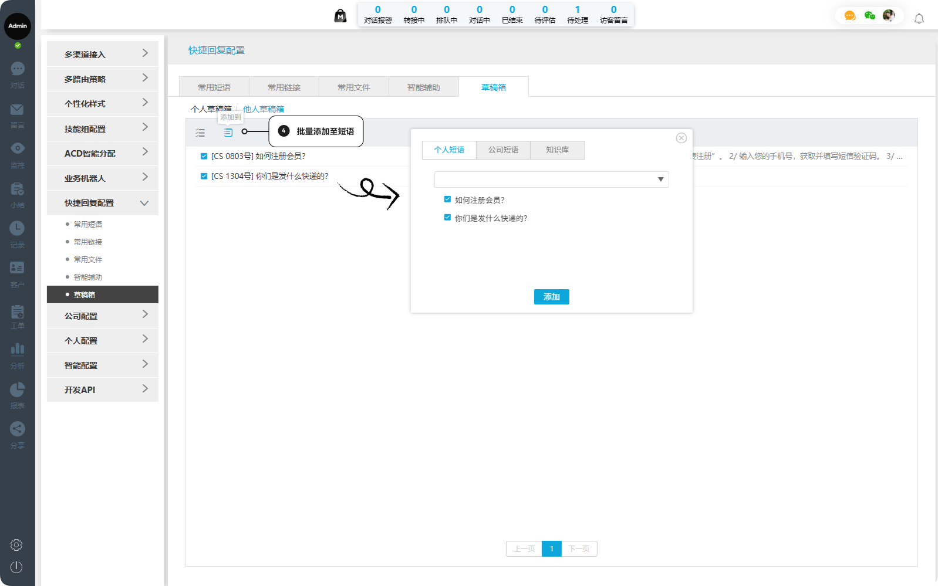Uncheck the [CS 0803号] 如何注册会员 draft checkbox
The height and width of the screenshot is (586, 938).
(204, 156)
